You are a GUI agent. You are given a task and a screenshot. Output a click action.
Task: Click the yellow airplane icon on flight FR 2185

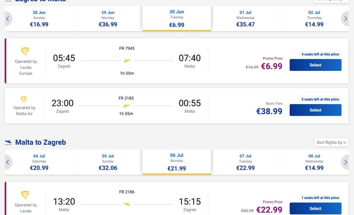tap(126, 106)
